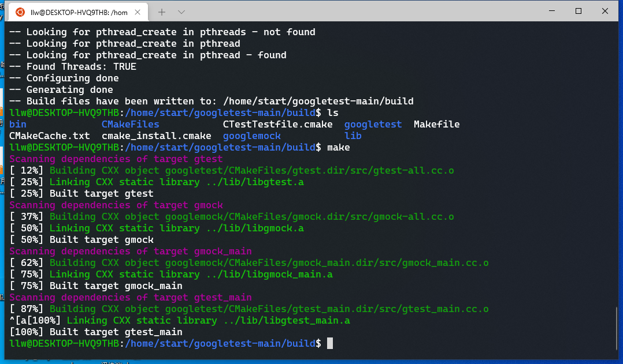
Task: Click 'Linking CXX static library ../lib/libgtest.a'
Action: (x=177, y=182)
